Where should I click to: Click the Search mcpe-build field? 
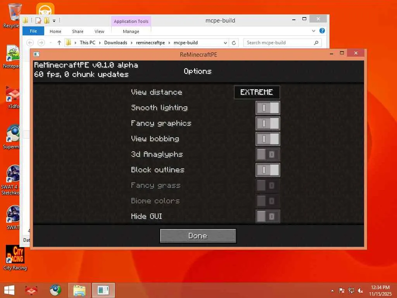click(283, 43)
